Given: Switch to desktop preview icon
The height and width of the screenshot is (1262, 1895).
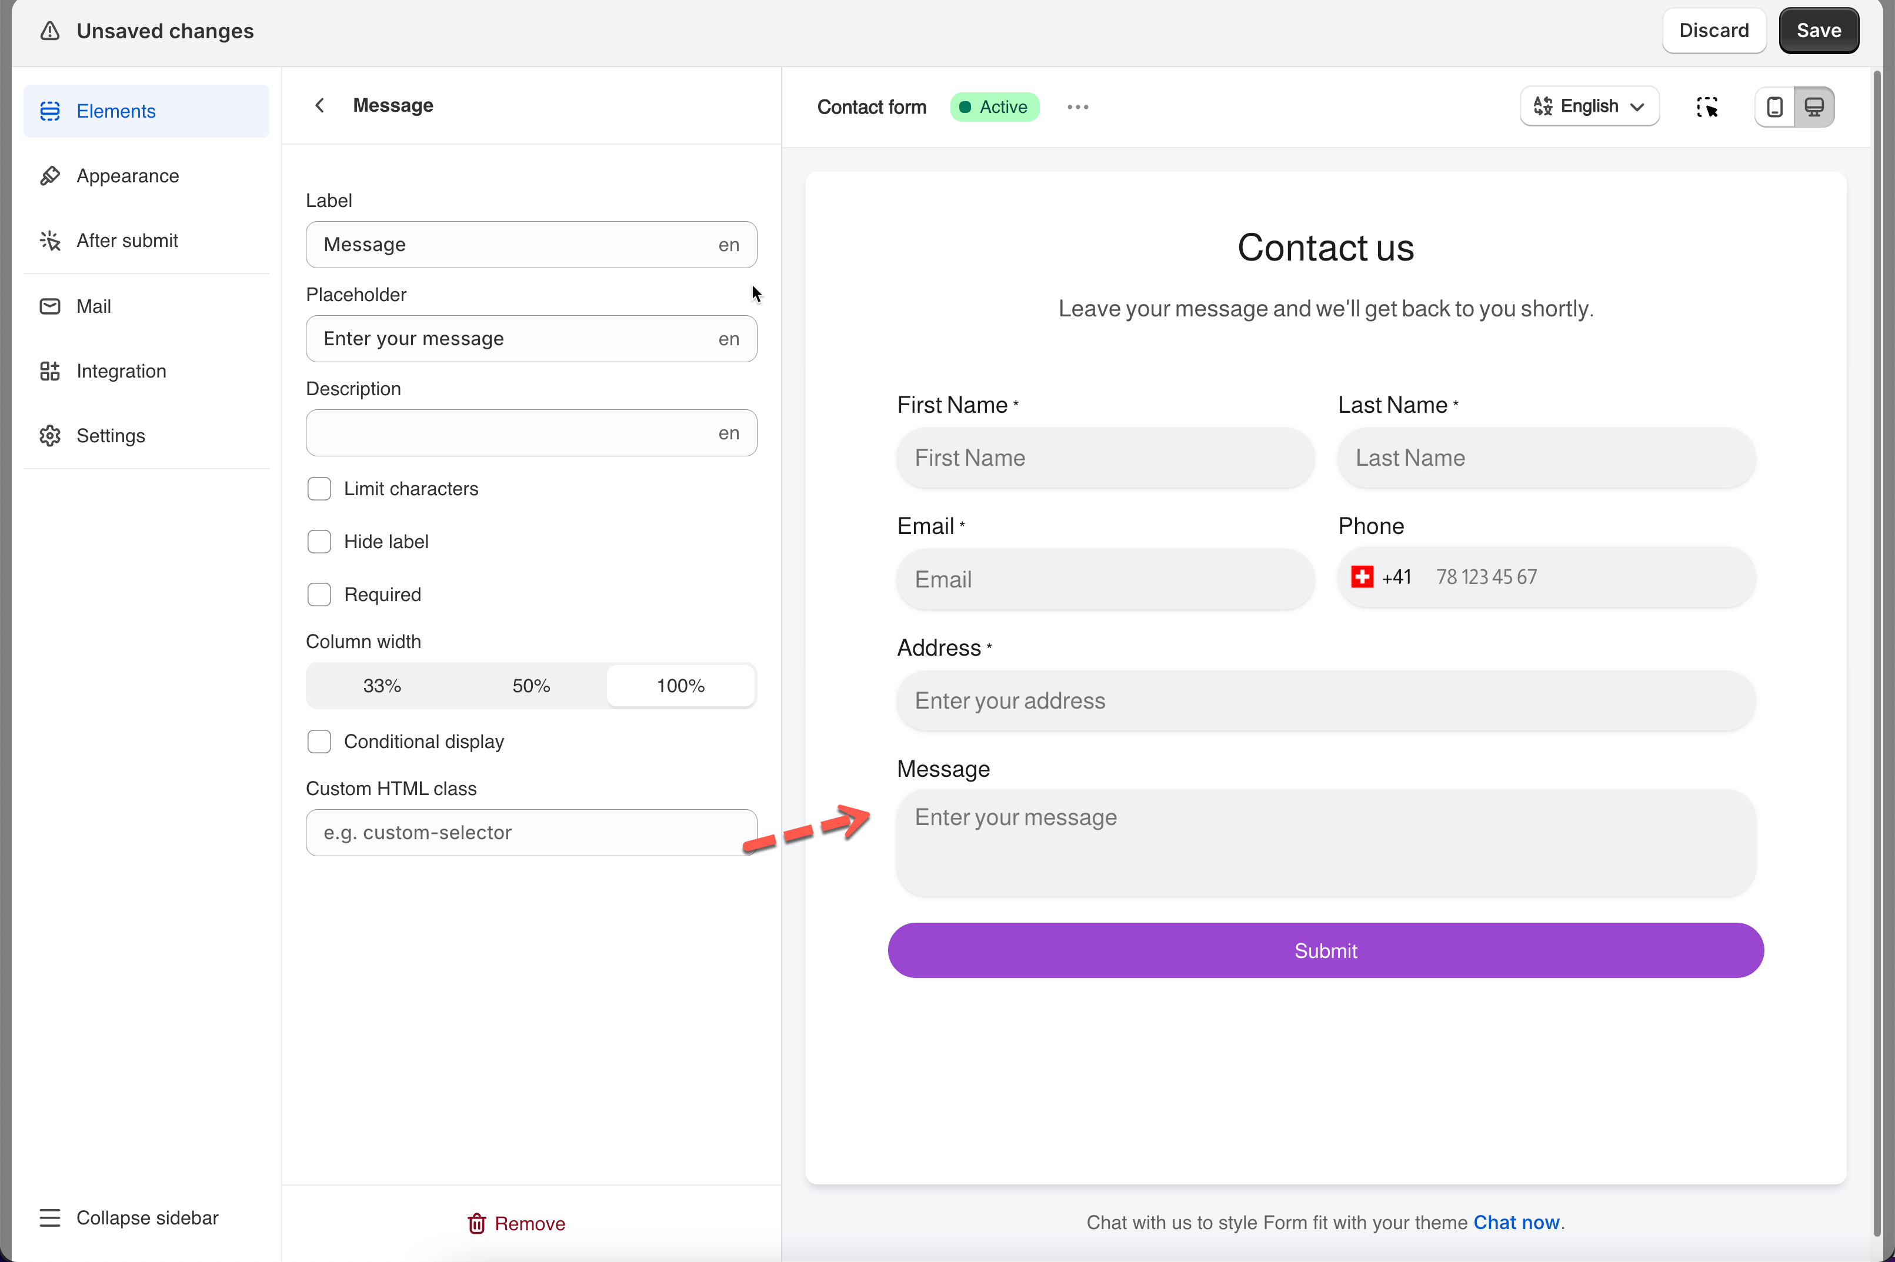Looking at the screenshot, I should click(1814, 107).
